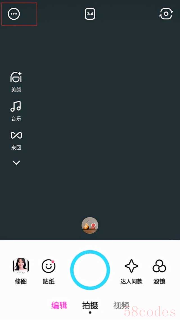Flip the camera with the switch icon
Image resolution: width=180 pixels, height=320 pixels.
click(166, 14)
